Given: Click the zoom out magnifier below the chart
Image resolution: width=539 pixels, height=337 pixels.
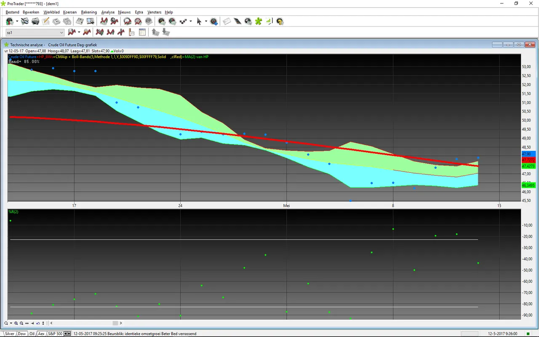Looking at the screenshot, I should pos(21,323).
